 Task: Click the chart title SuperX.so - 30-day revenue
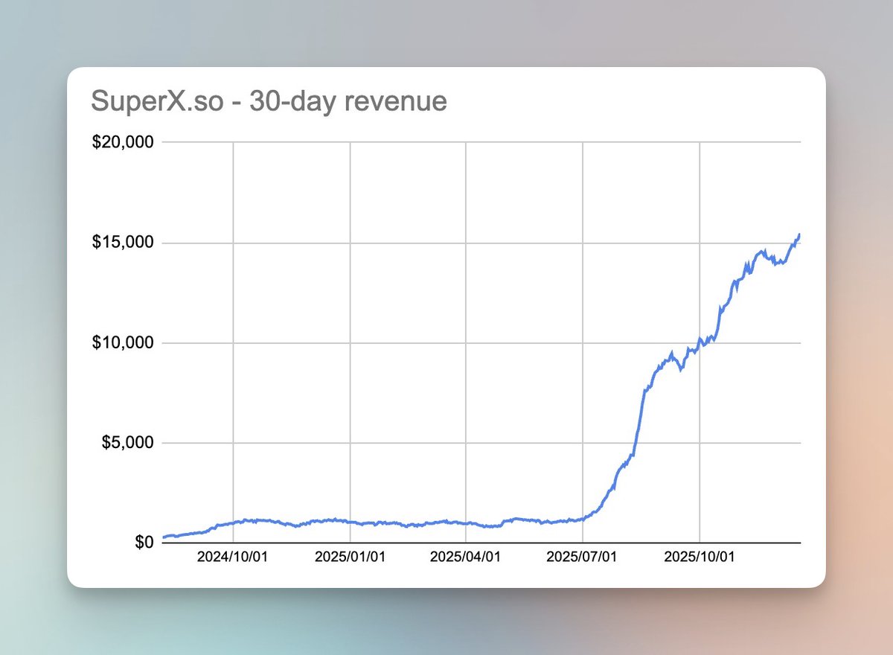pos(269,100)
